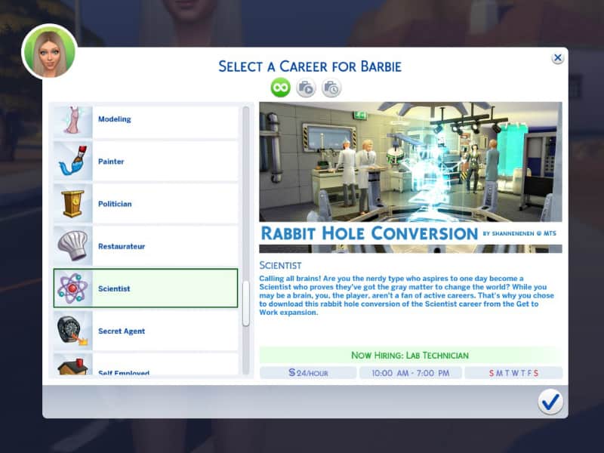Viewport: 604px width, 453px height.
Task: Toggle the green infinity all-careers filter
Action: [x=281, y=88]
